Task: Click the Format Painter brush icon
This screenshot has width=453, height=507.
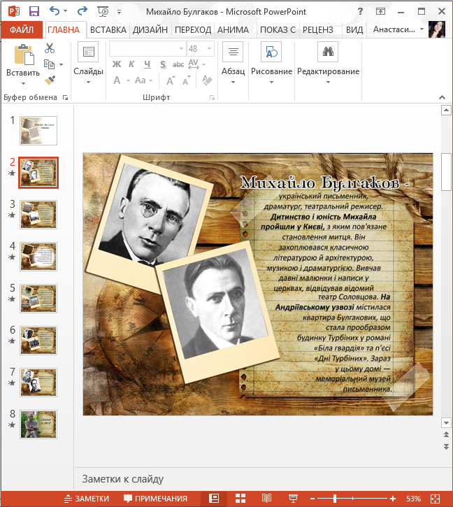Action: pos(50,80)
